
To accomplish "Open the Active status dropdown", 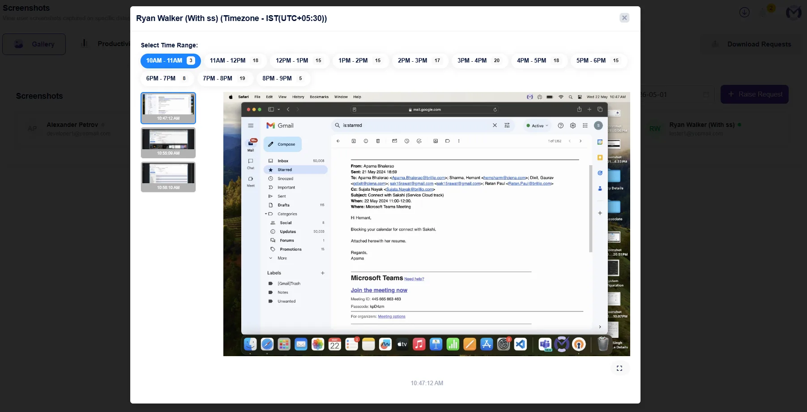I will [x=537, y=126].
